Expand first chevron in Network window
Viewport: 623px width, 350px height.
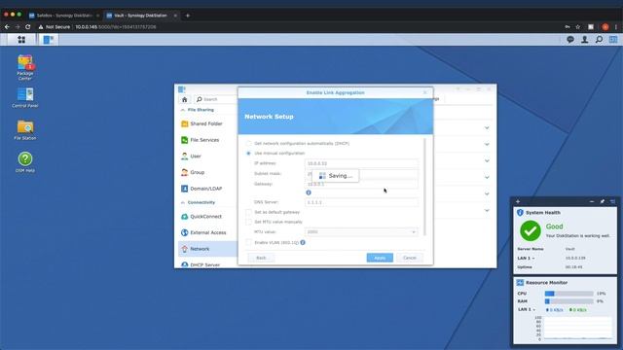pyautogui.click(x=487, y=127)
